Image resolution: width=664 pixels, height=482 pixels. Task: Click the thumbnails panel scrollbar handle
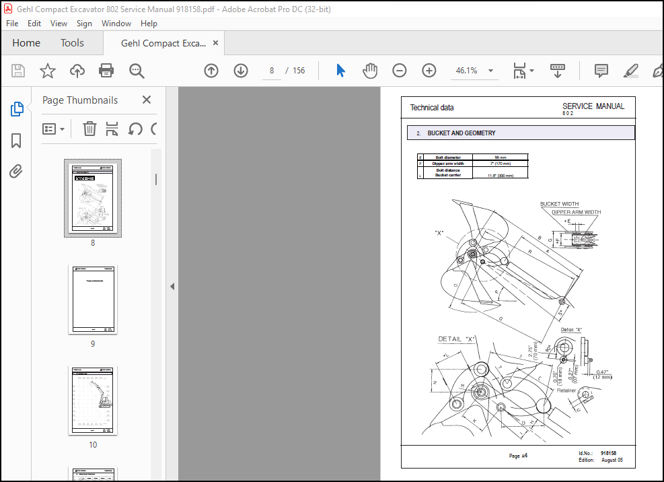[156, 179]
